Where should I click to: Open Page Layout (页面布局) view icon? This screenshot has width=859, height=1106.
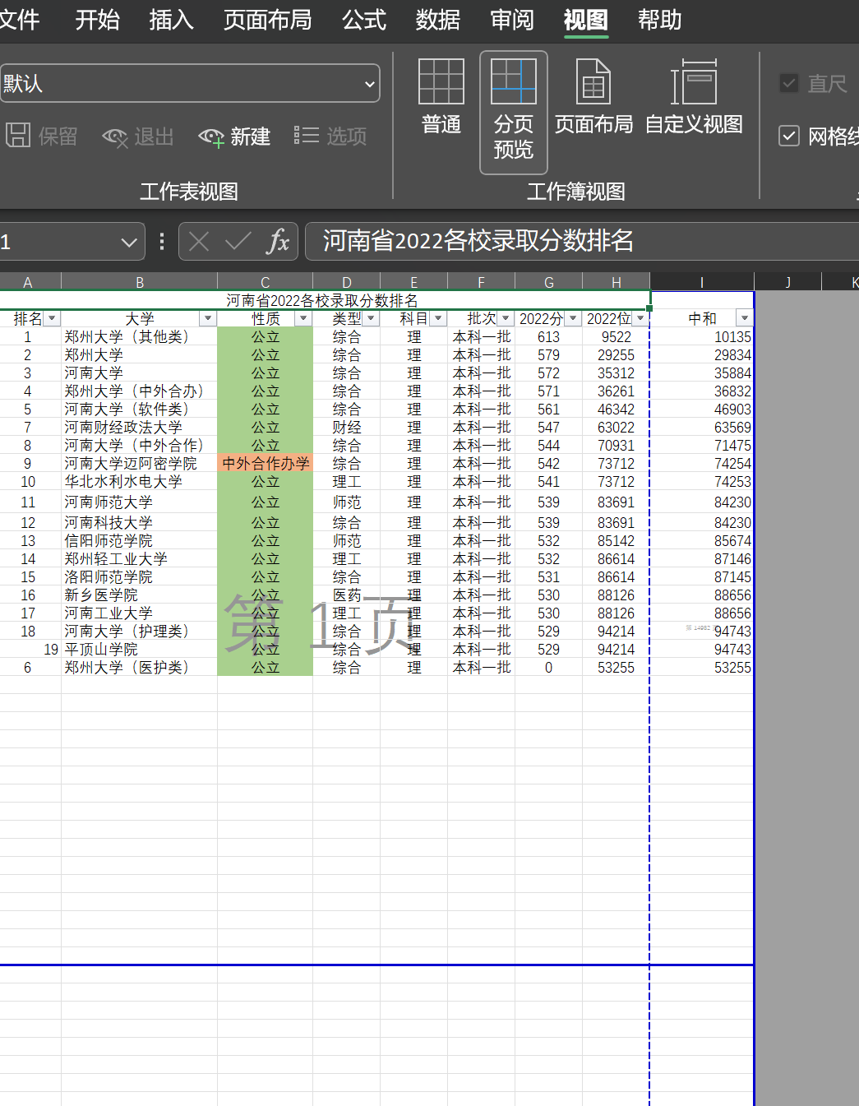click(x=593, y=96)
